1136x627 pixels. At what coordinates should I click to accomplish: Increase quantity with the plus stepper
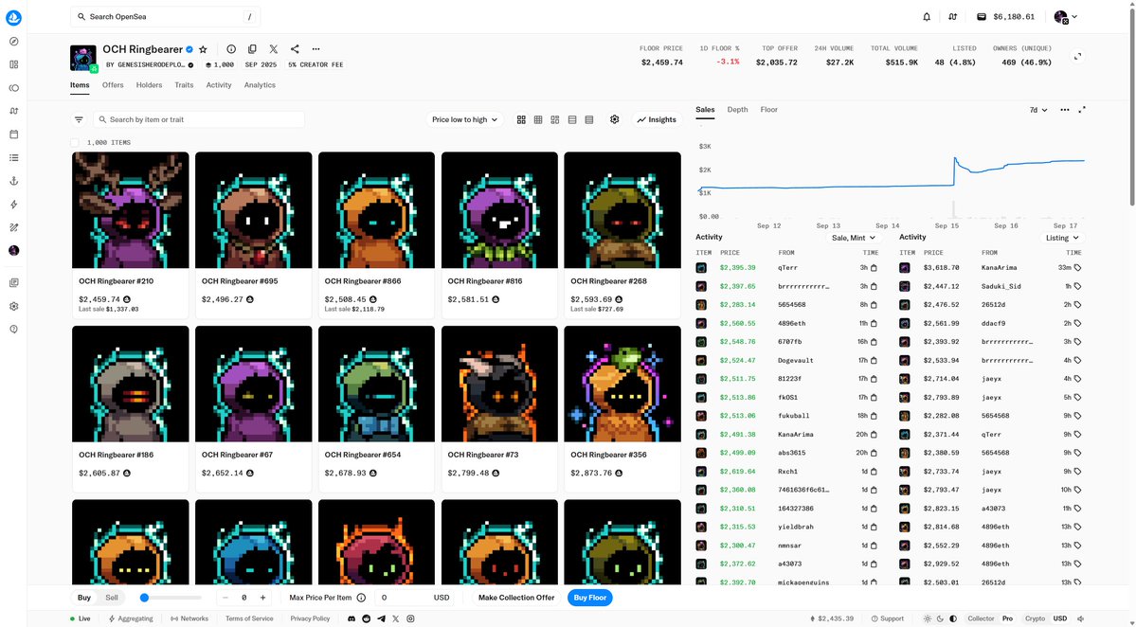tap(263, 598)
